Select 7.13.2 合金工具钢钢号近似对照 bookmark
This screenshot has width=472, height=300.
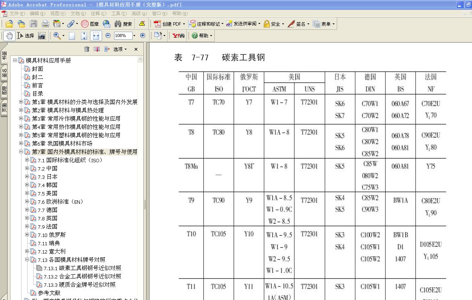(82, 276)
